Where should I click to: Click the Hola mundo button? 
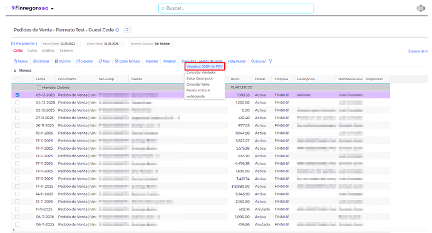(237, 61)
